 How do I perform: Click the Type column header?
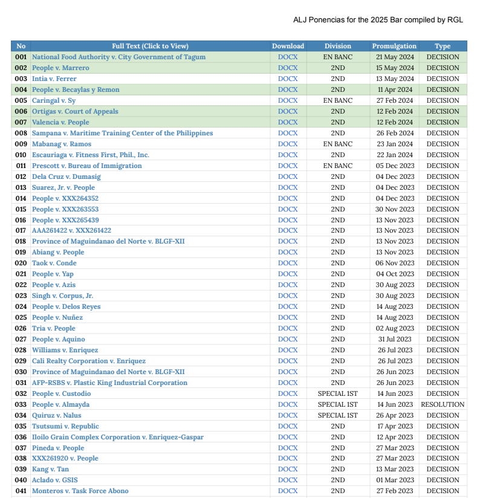click(443, 46)
